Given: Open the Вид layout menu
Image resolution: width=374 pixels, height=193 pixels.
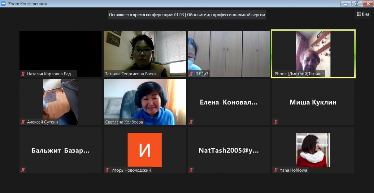Looking at the screenshot, I should coord(363,14).
